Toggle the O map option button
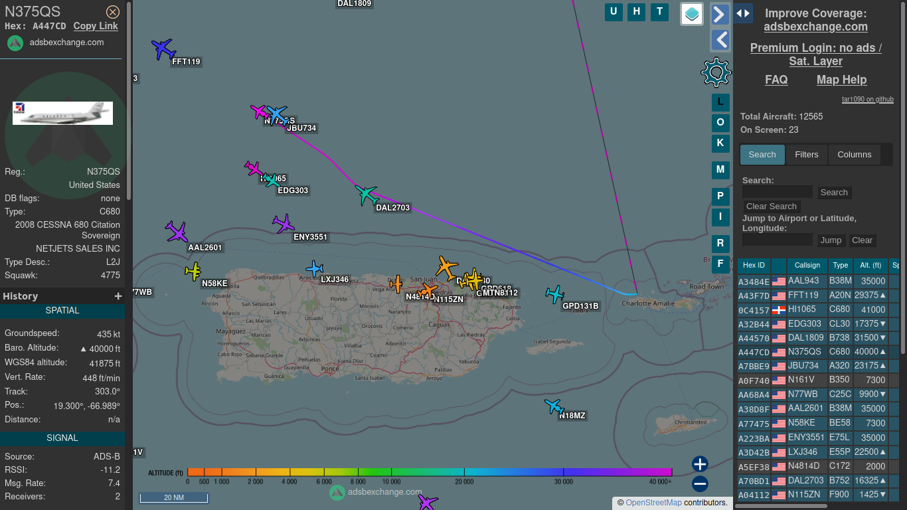Image resolution: width=907 pixels, height=510 pixels. pyautogui.click(x=720, y=122)
